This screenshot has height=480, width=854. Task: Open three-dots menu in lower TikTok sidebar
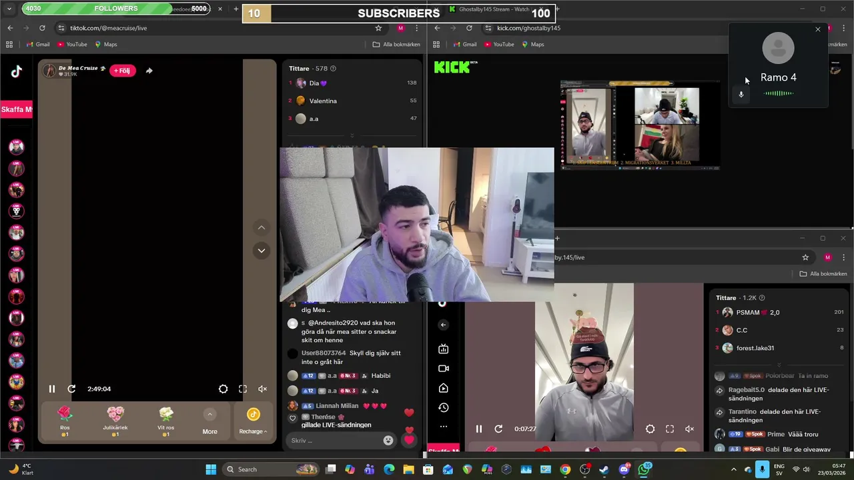[443, 427]
